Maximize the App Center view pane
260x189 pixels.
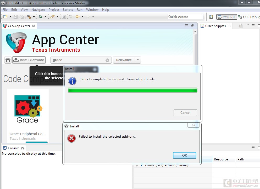pyautogui.click(x=192, y=25)
